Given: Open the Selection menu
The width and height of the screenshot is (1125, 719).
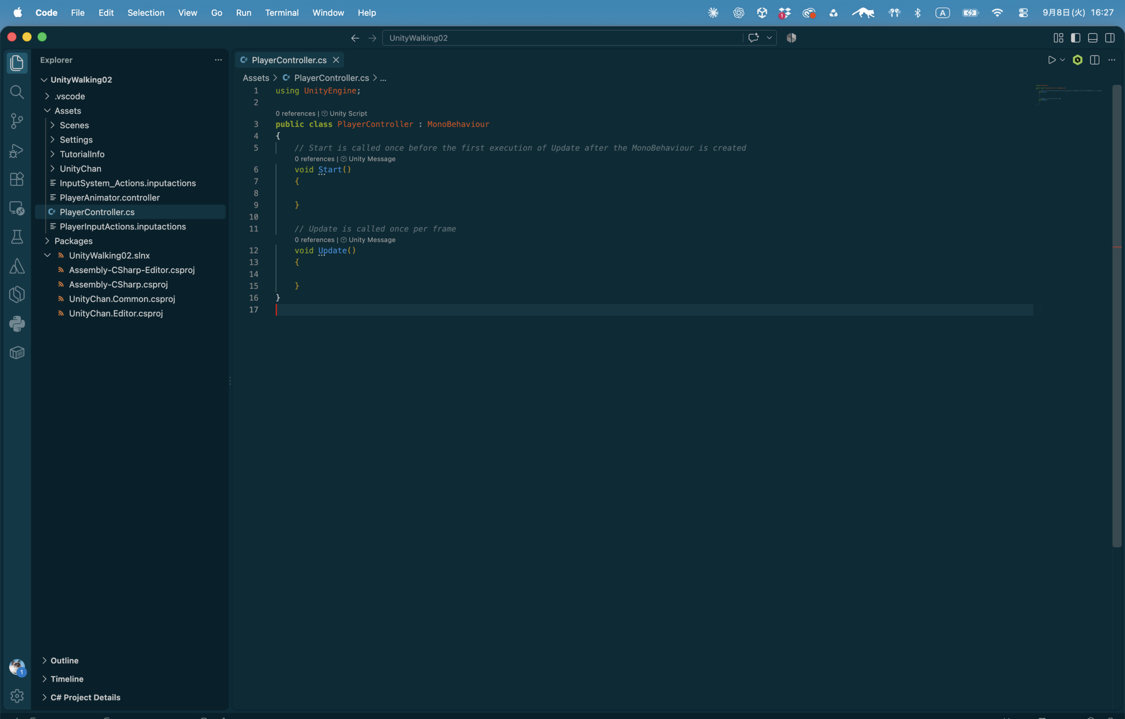Looking at the screenshot, I should point(146,13).
